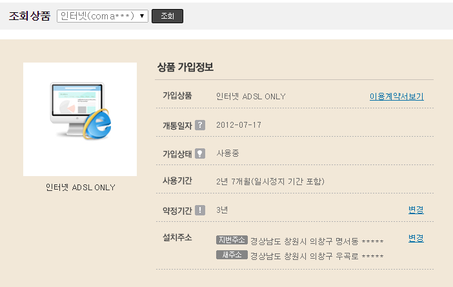The height and width of the screenshot is (287, 453).
Task: Click 인터넷 ADSL ONLY in the 가입상품 row
Action: point(250,97)
